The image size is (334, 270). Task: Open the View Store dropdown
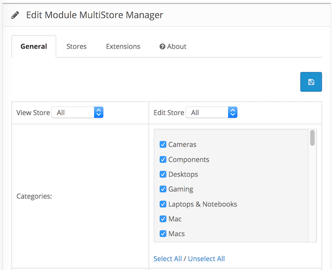click(77, 112)
